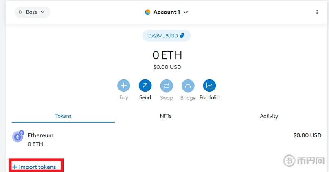The image size is (329, 172).
Task: Click the Buy plus icon
Action: (x=124, y=86)
